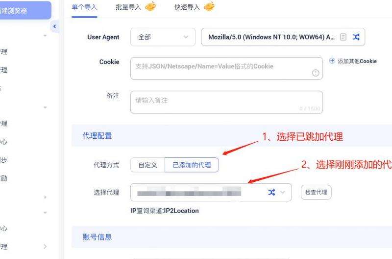Open the 全部 User Agent dropdown
Viewport: 392px width, 259px height.
163,37
